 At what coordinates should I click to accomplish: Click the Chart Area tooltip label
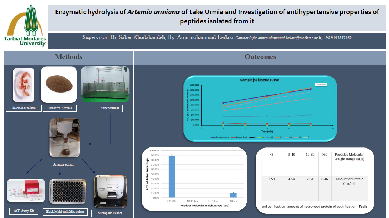click(x=320, y=84)
